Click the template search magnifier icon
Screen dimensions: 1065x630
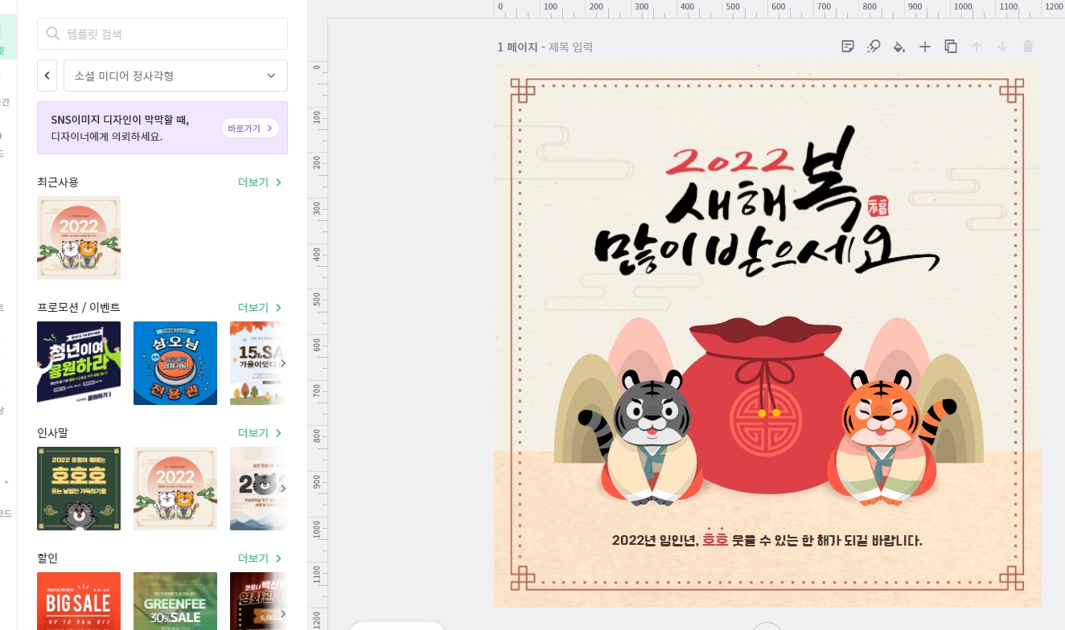pyautogui.click(x=53, y=34)
